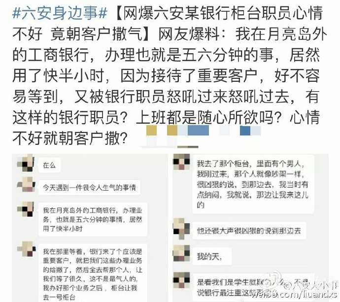The image size is (340, 302).
Task: Select the 今天遇到一件很令人生气的事情 message bubble
Action: 89,188
